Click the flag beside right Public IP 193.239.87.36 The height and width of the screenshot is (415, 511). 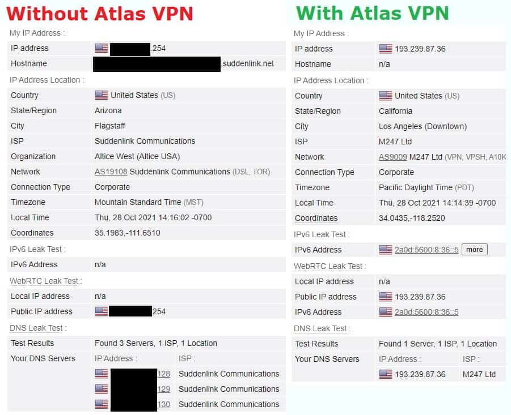[386, 297]
